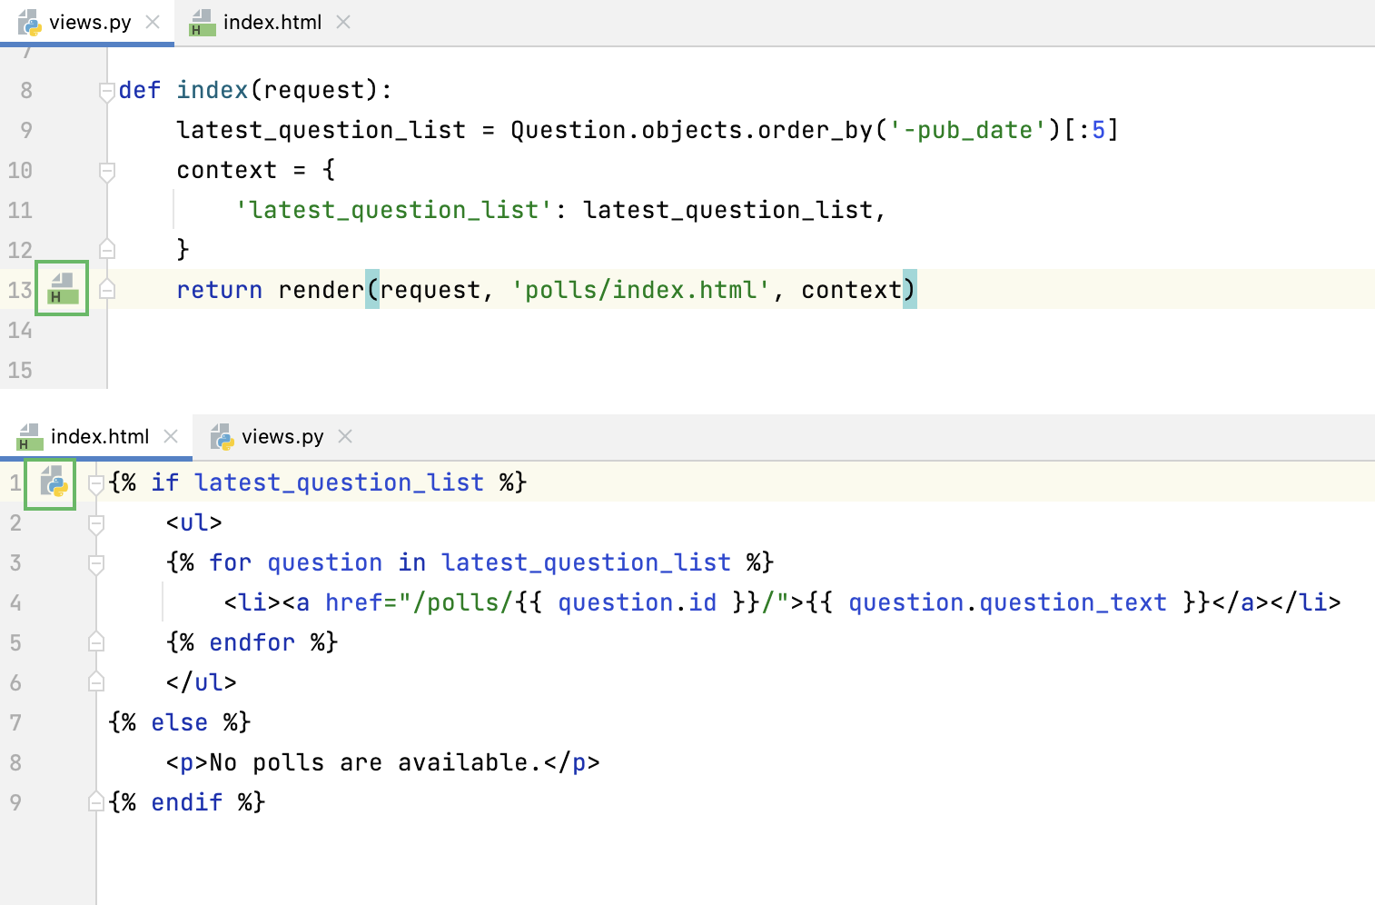Click the Python view gutter icon on line 1
This screenshot has height=905, width=1375.
click(49, 484)
